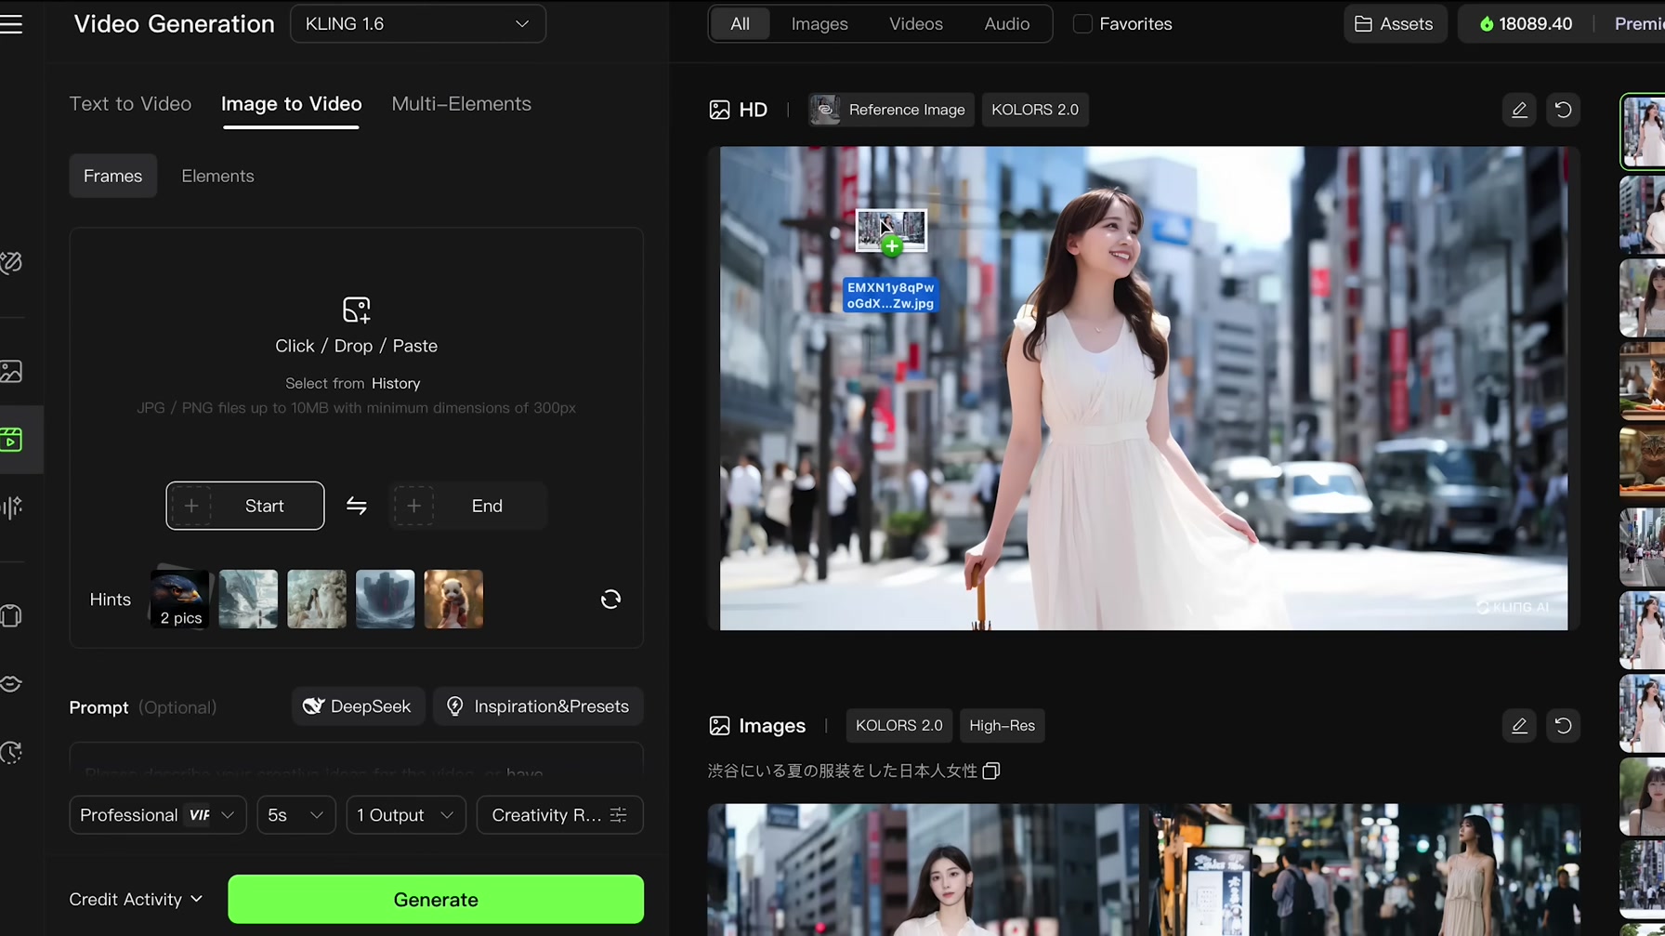Image resolution: width=1665 pixels, height=936 pixels.
Task: Open the Assets folder button
Action: point(1395,24)
